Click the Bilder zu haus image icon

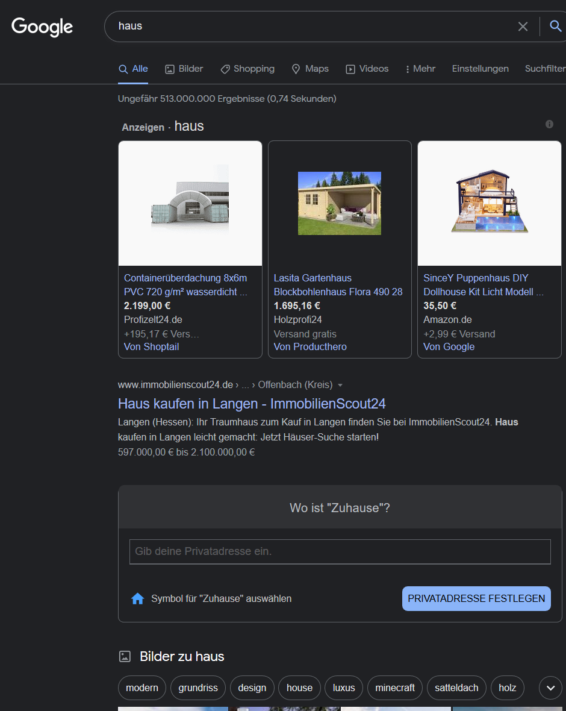click(125, 657)
